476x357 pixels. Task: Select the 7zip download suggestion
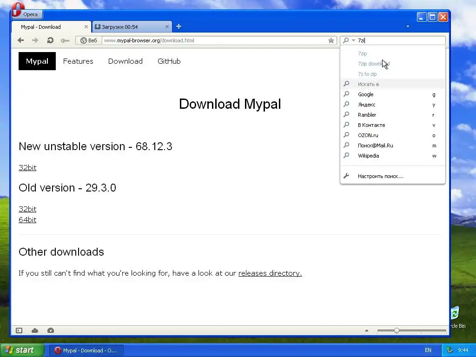pyautogui.click(x=393, y=64)
